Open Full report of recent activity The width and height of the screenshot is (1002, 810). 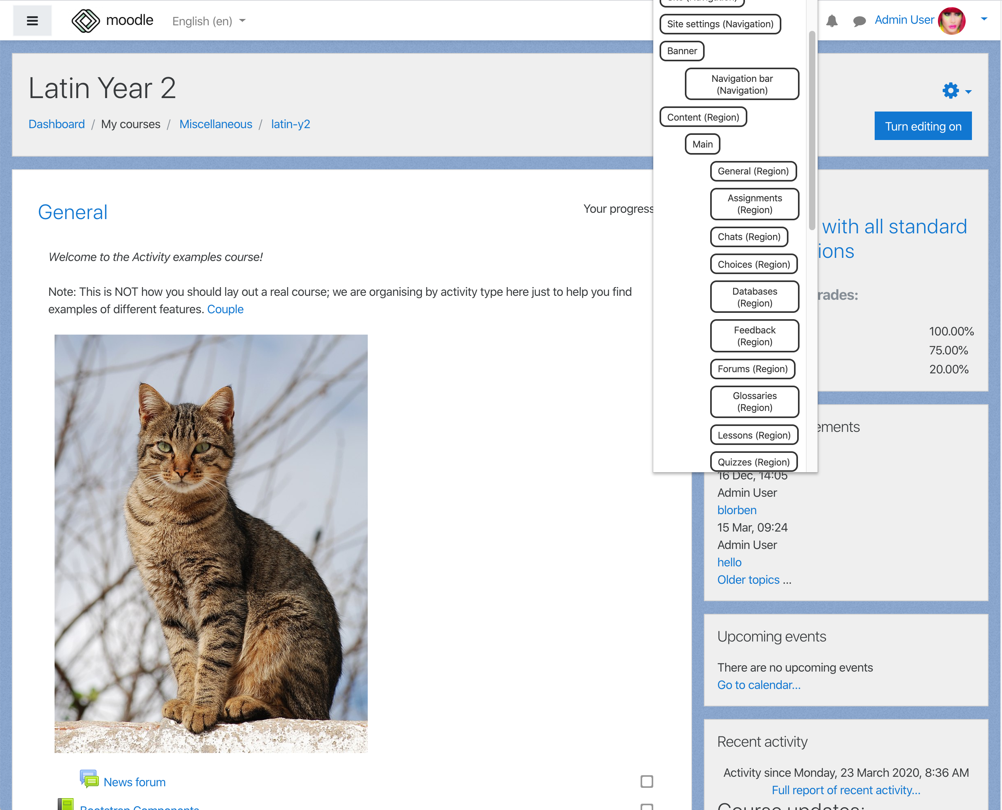(846, 790)
